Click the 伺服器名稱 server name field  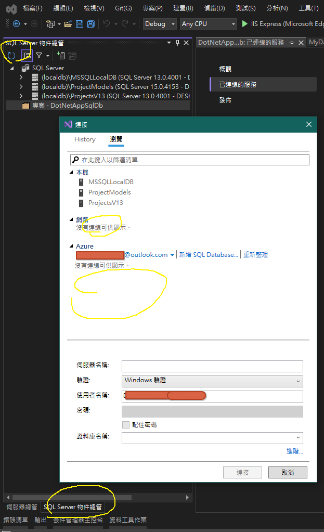click(212, 366)
